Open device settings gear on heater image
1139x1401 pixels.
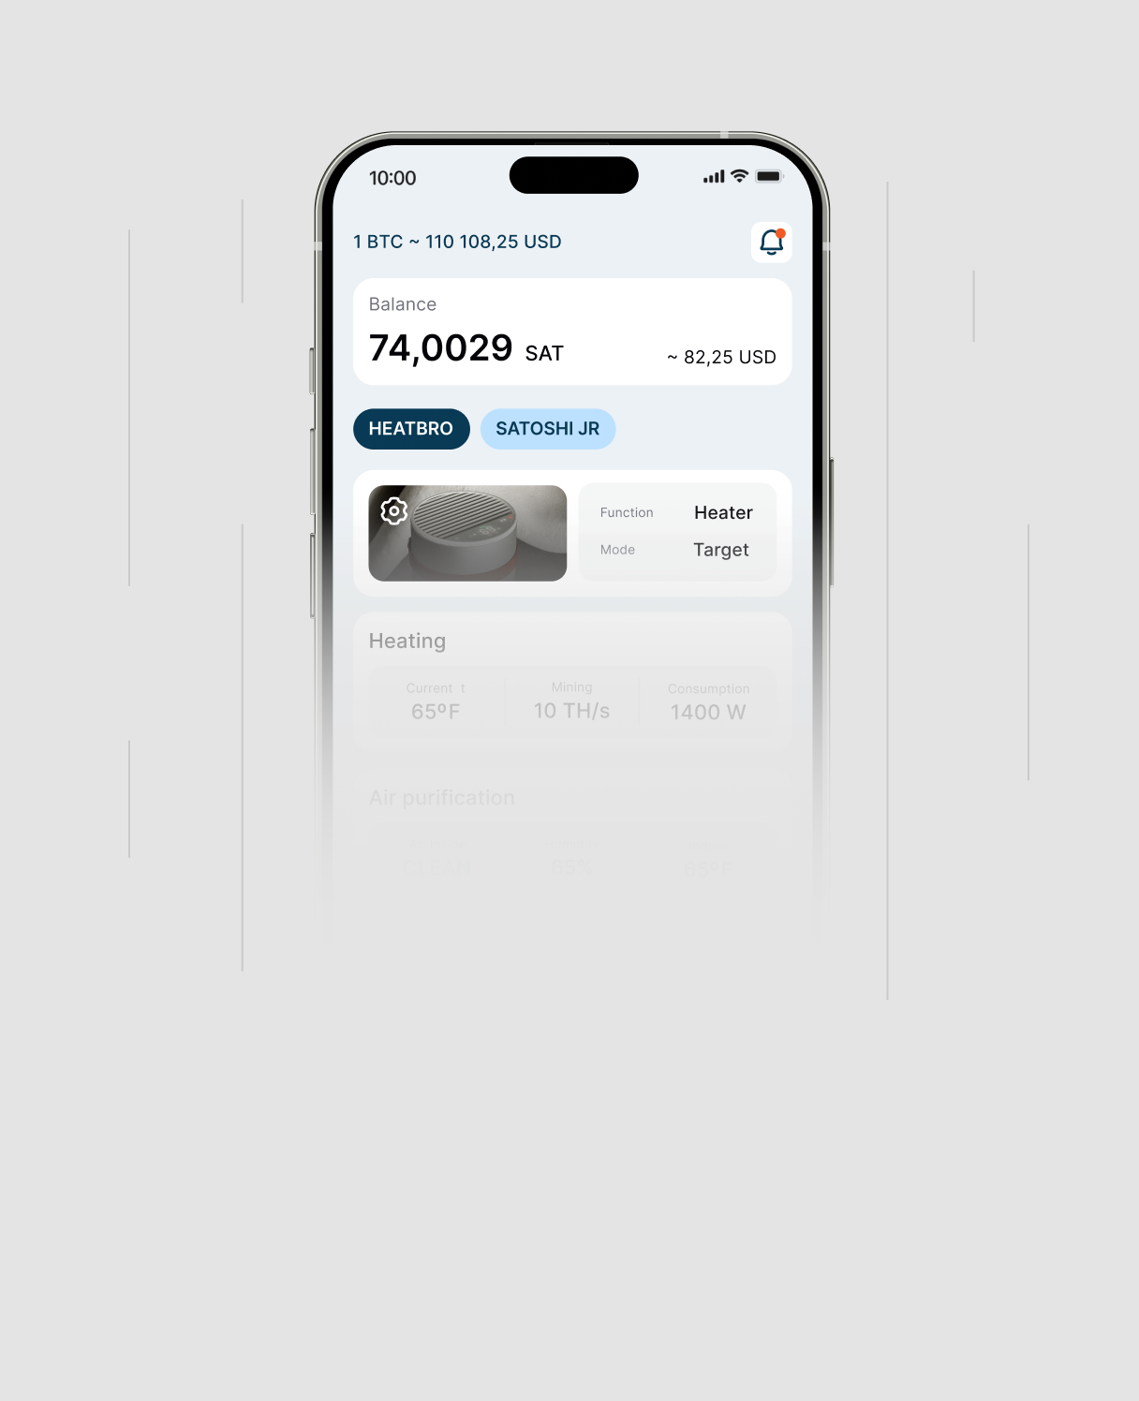point(393,510)
